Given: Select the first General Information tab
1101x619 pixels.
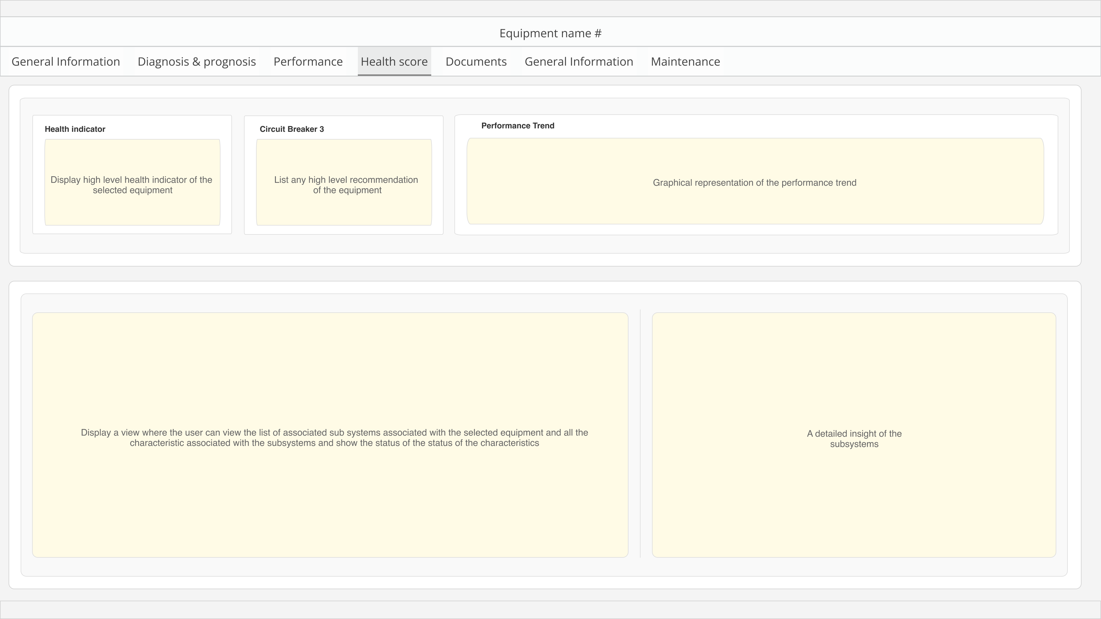Looking at the screenshot, I should pos(65,62).
